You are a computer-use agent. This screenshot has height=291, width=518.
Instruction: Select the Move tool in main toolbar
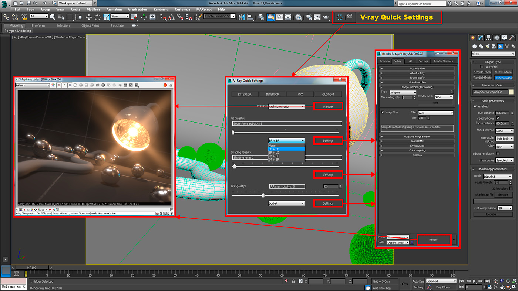point(89,17)
